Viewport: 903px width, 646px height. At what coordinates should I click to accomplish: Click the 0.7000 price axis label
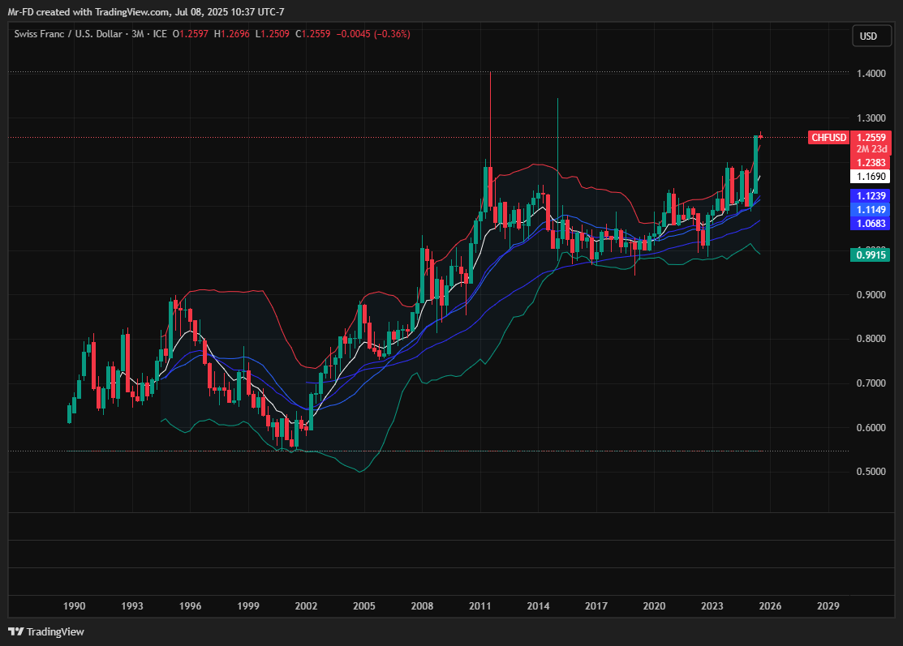871,383
